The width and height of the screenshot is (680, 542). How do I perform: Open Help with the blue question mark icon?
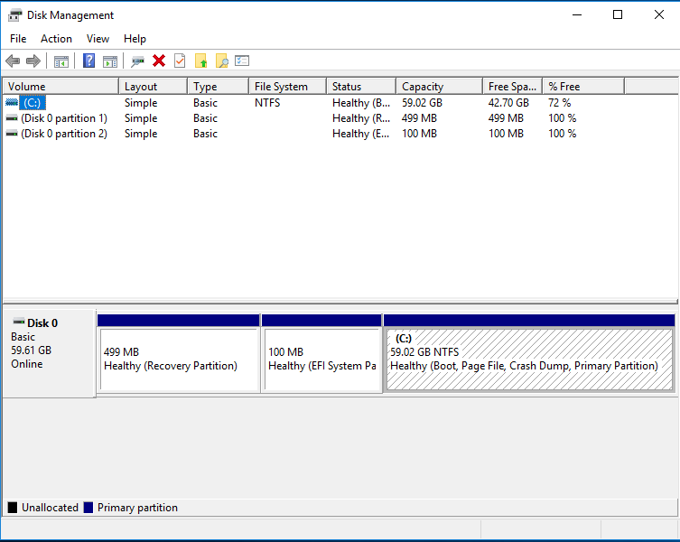[x=88, y=61]
